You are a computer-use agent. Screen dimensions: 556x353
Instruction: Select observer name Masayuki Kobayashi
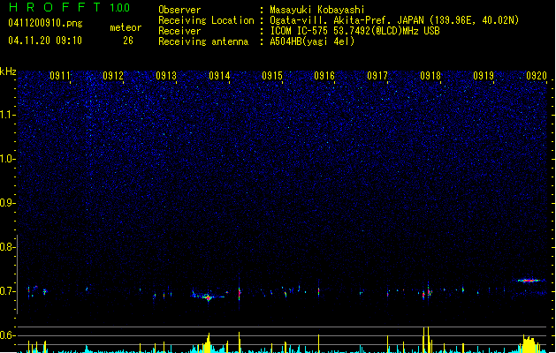[x=317, y=10]
